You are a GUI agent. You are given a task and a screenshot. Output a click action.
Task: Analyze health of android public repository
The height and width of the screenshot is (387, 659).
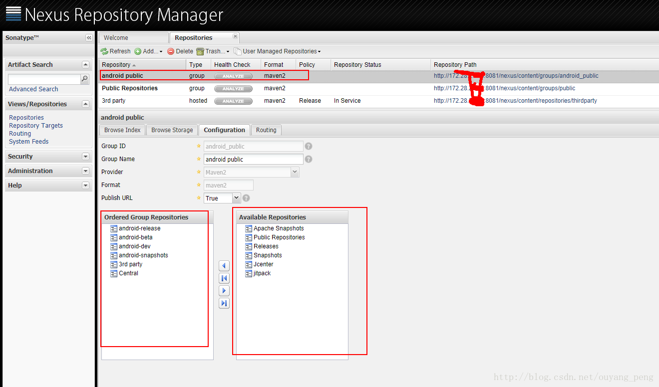(x=233, y=76)
